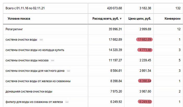This screenshot has width=183, height=107.
Task: Click keyword "системы очистки воды из колодца купить"
Action: (35, 50)
